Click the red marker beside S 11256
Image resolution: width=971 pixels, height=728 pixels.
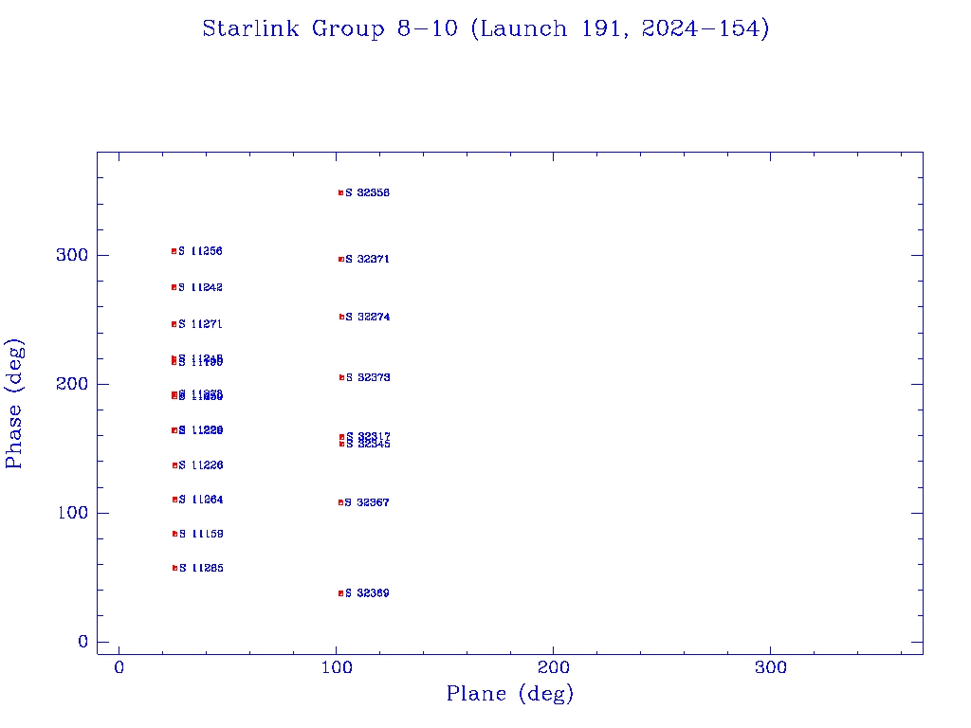click(x=174, y=251)
